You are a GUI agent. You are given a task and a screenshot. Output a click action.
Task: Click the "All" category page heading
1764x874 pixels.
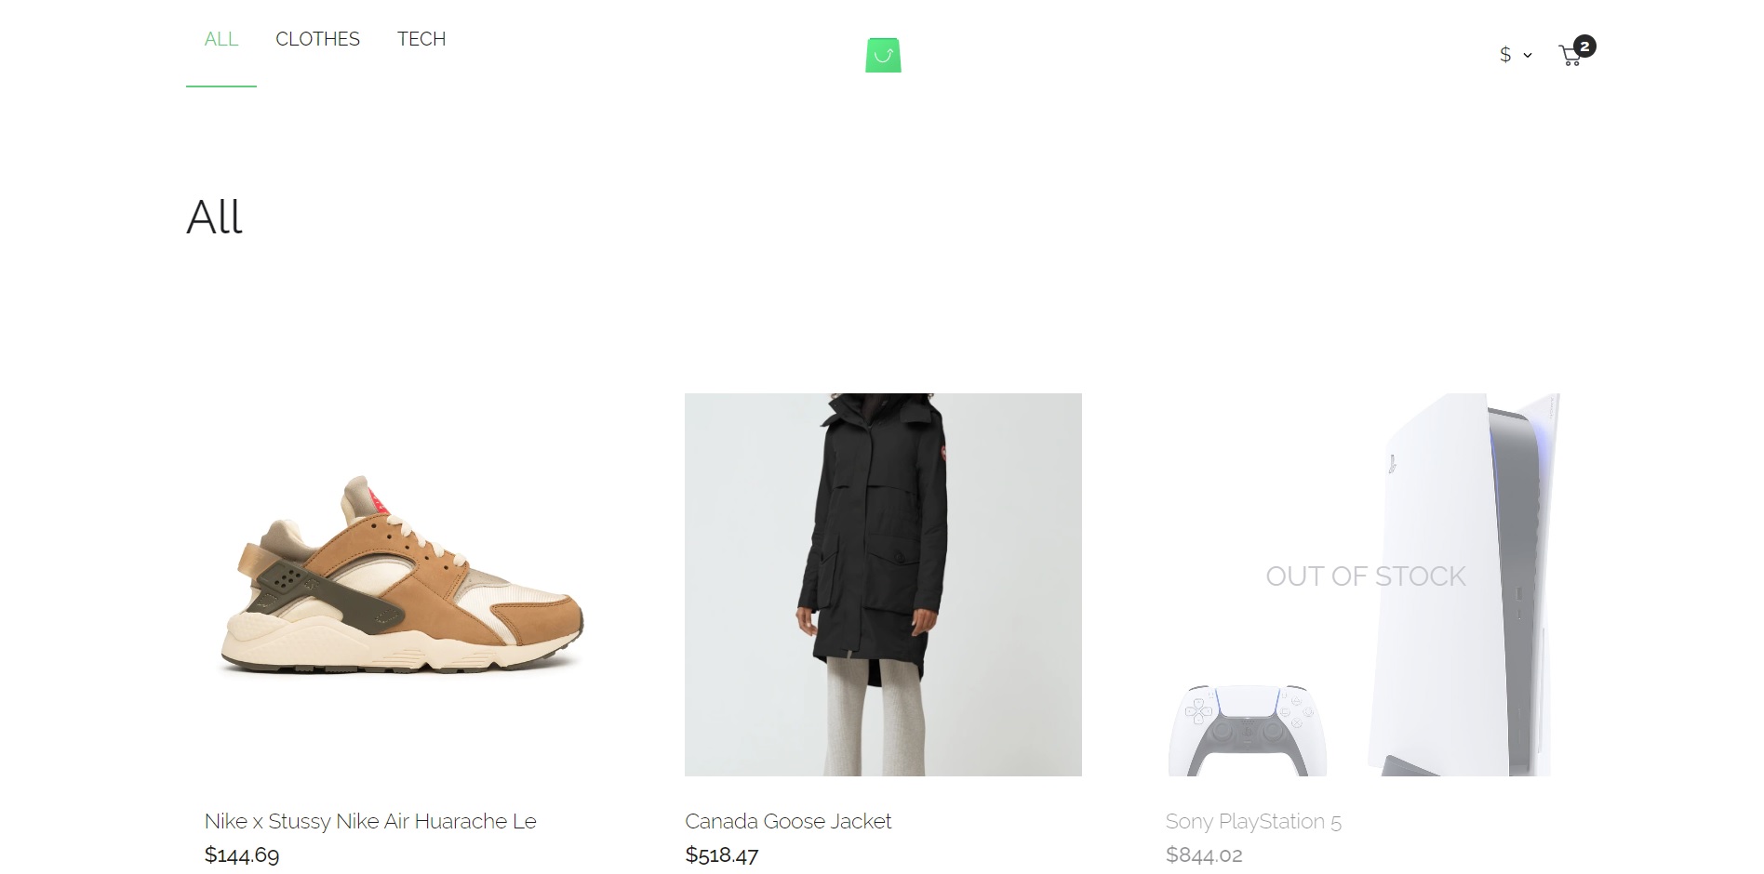(x=215, y=218)
